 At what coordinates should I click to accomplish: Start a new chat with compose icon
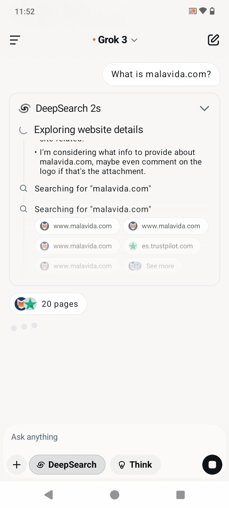coord(213,40)
